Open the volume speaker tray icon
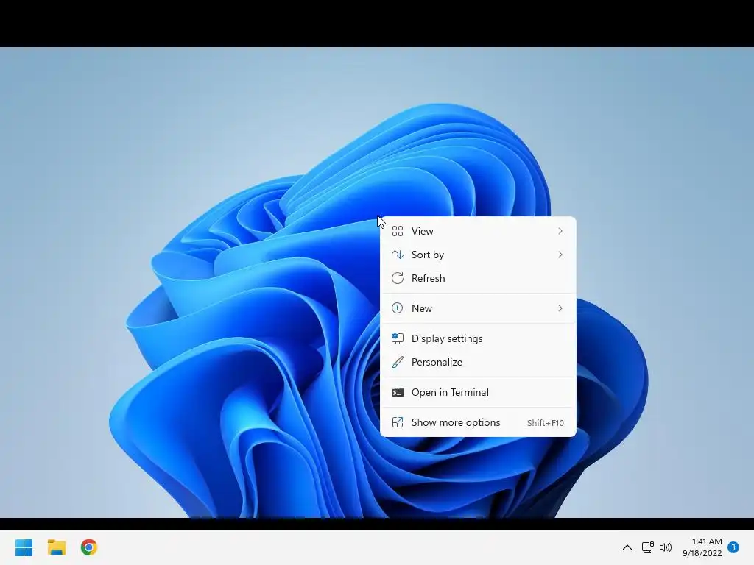The image size is (754, 565). pyautogui.click(x=666, y=547)
